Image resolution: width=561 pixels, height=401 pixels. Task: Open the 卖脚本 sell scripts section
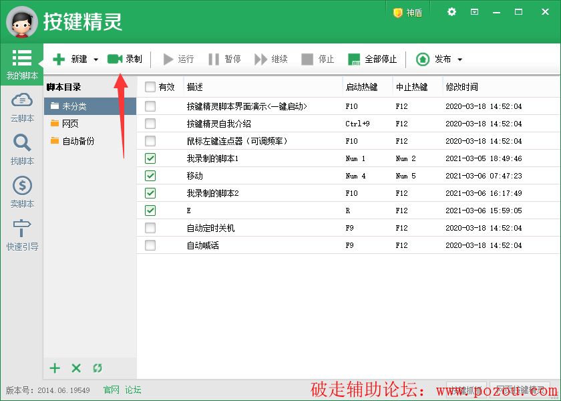tap(22, 192)
